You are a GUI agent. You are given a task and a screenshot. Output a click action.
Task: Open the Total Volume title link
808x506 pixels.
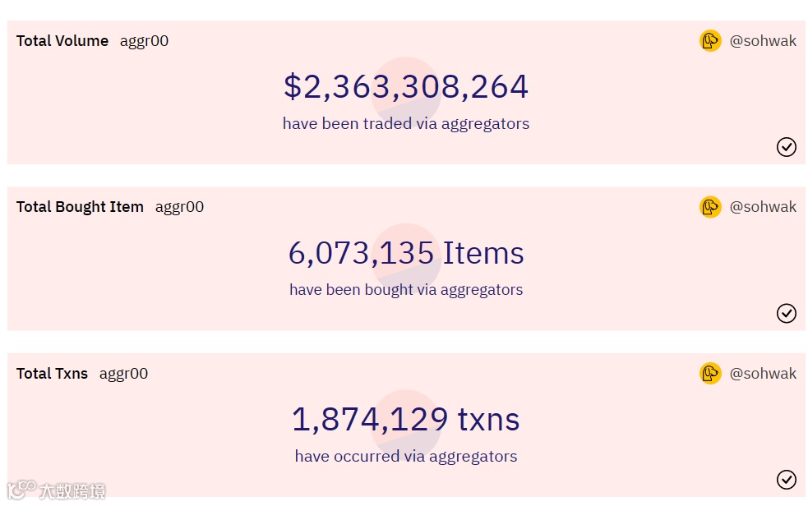[x=62, y=41]
